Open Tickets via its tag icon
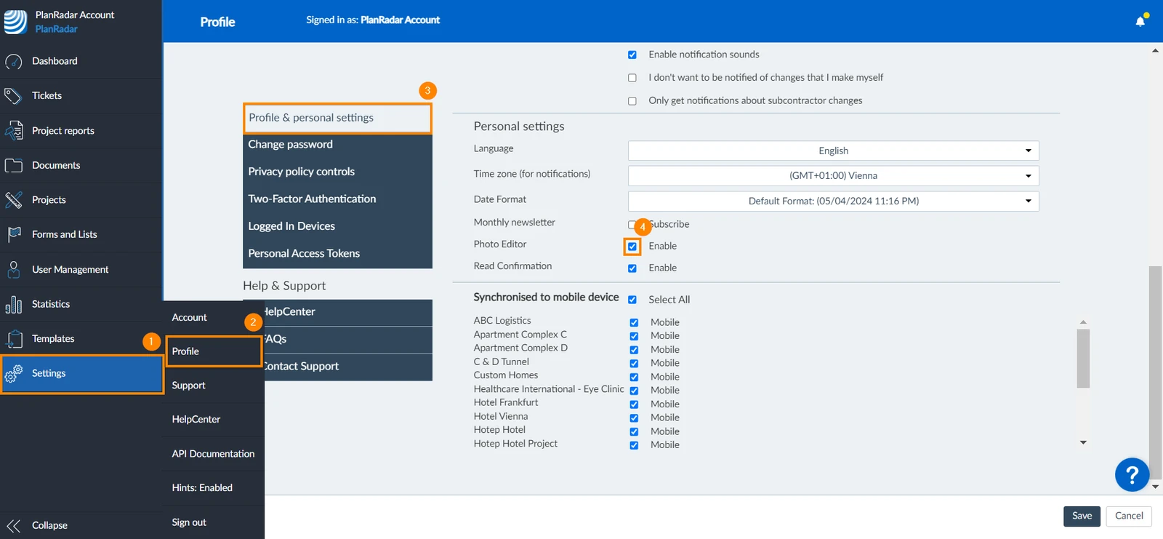Screen dimensions: 1163x539 click(x=13, y=96)
